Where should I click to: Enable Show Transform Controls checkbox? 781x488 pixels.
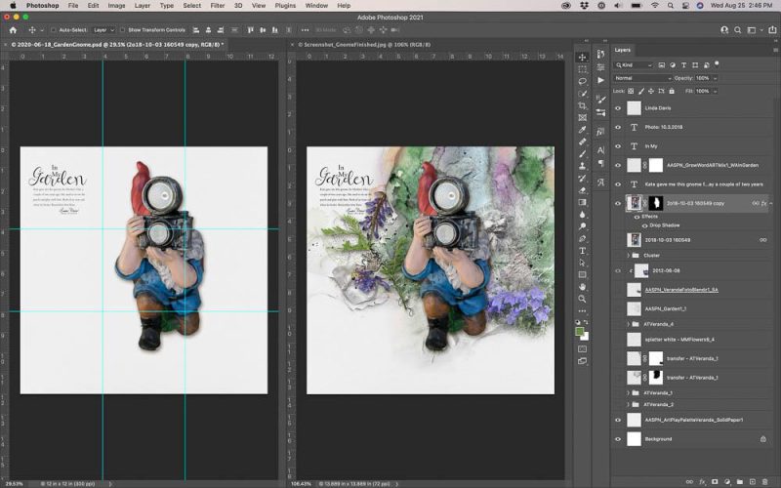(x=122, y=30)
